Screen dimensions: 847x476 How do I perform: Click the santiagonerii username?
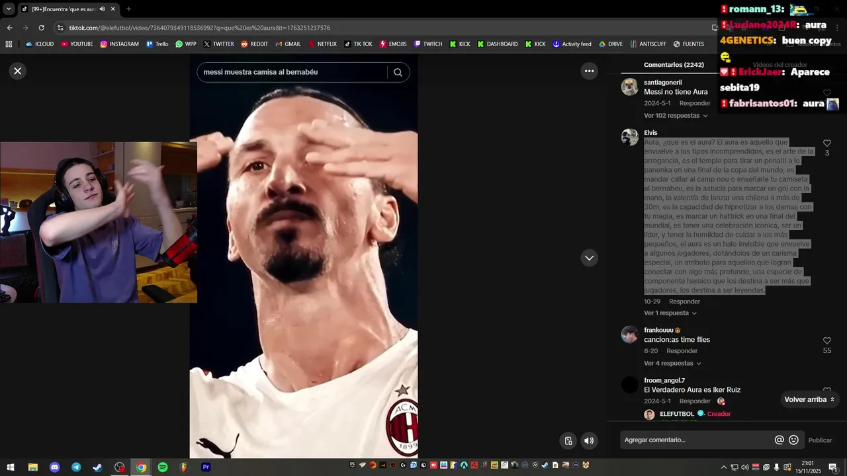662,83
